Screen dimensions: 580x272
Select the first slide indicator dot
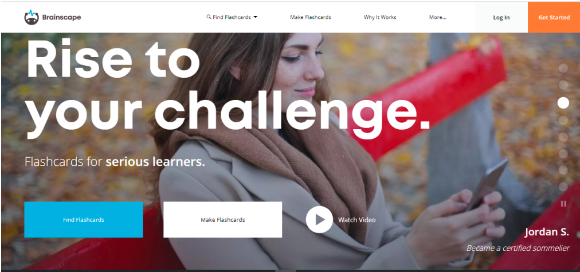[x=563, y=68]
